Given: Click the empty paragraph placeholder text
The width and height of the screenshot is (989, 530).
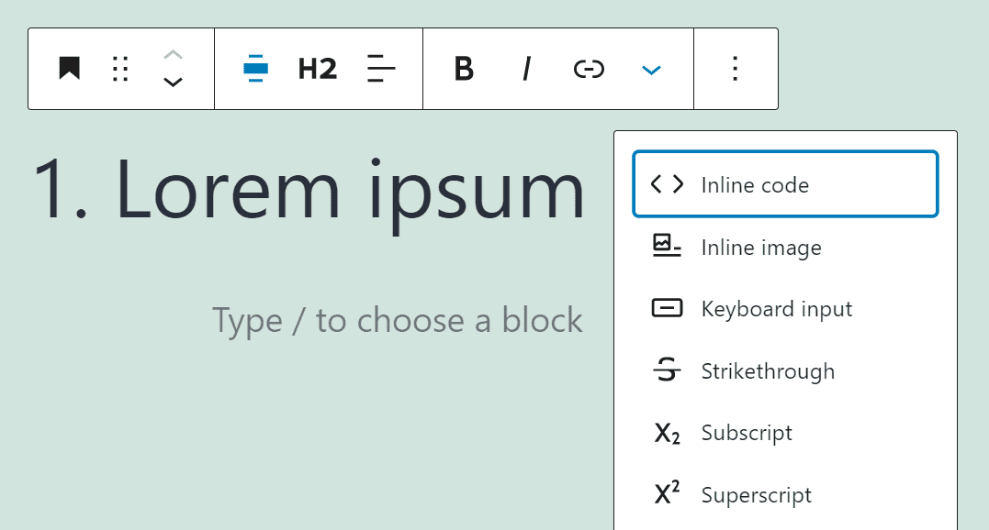Looking at the screenshot, I should (x=397, y=320).
